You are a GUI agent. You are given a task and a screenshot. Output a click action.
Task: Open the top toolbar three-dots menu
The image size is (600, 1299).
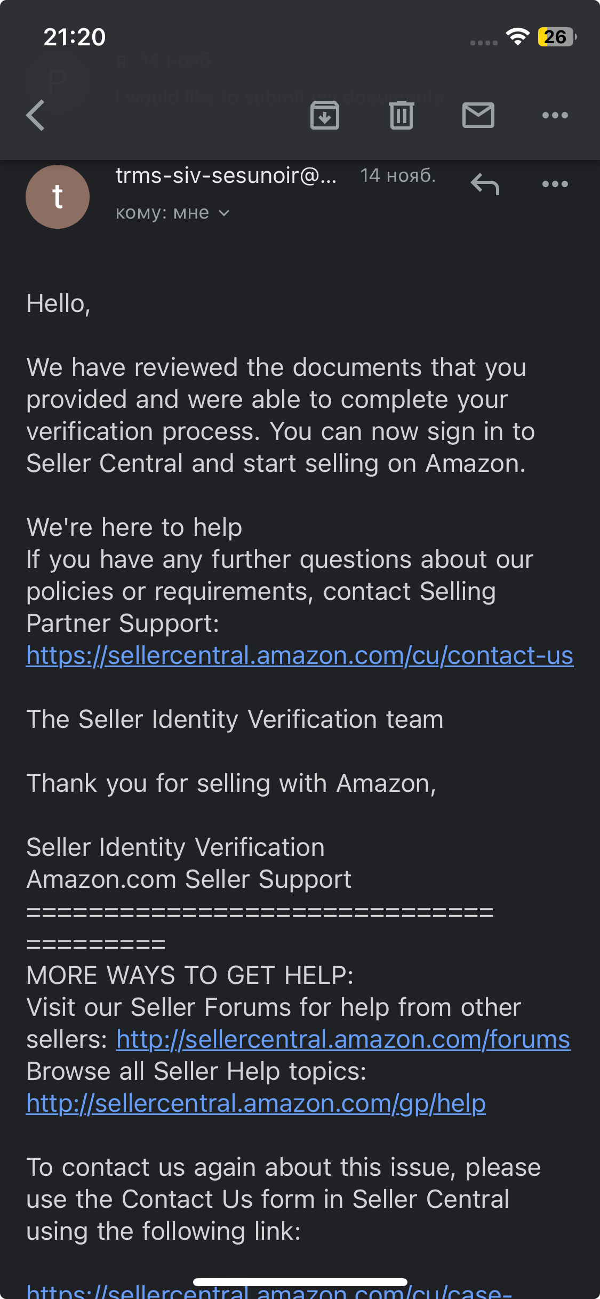click(555, 115)
